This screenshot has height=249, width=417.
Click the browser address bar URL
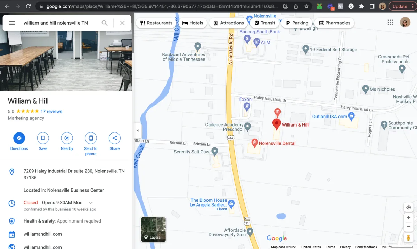click(162, 6)
